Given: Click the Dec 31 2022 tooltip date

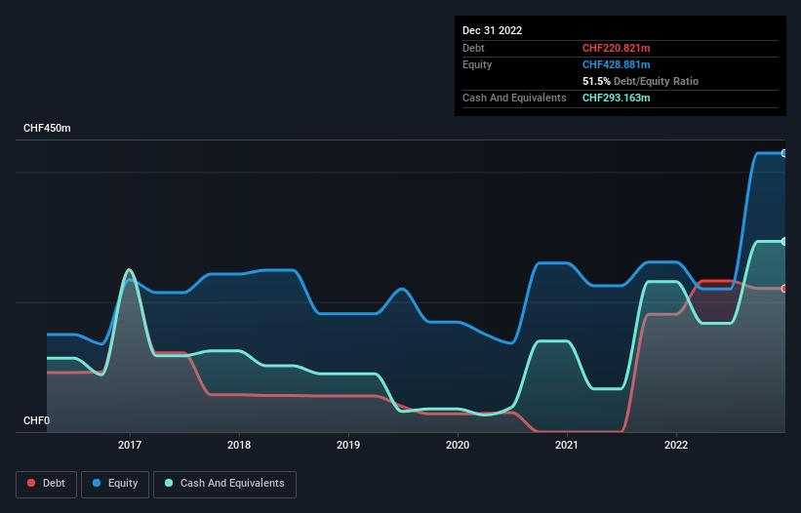Looking at the screenshot, I should [x=492, y=30].
